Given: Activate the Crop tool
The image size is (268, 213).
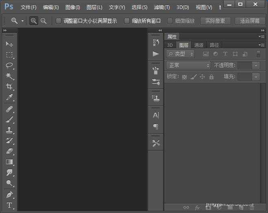Looking at the screenshot, I should click(9, 87).
